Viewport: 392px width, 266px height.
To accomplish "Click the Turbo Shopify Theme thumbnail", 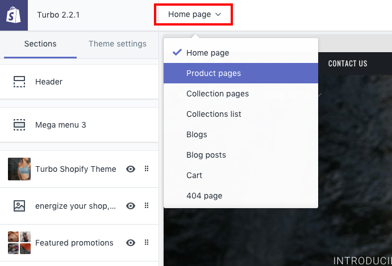I will click(19, 169).
